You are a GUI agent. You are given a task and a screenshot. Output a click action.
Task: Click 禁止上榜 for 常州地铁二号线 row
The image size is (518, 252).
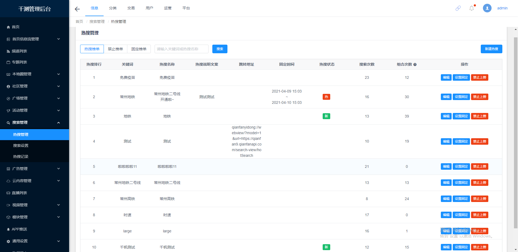point(480,183)
